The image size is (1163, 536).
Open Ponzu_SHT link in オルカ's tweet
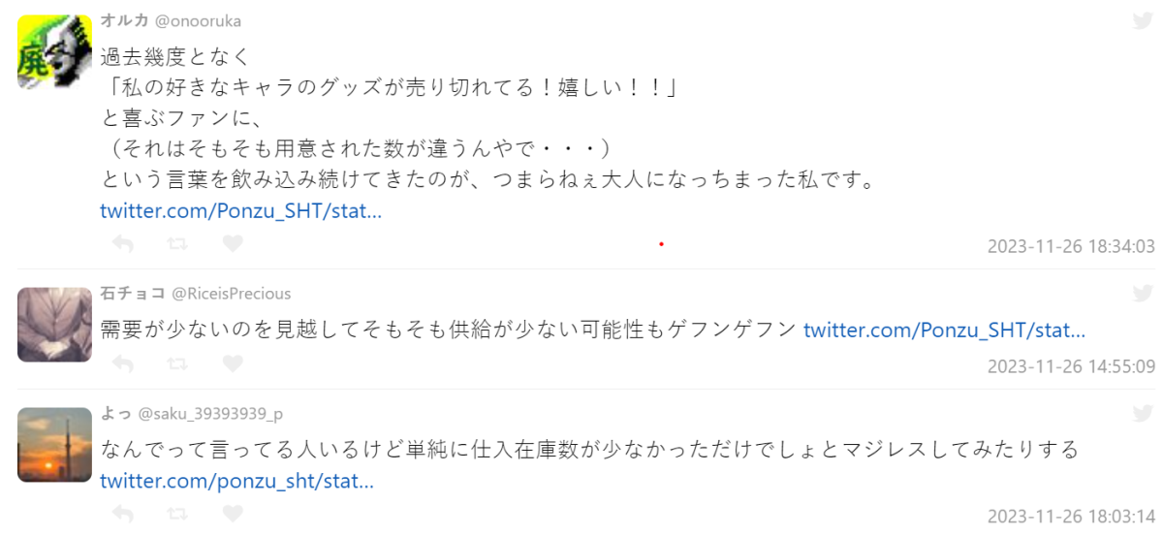[240, 210]
